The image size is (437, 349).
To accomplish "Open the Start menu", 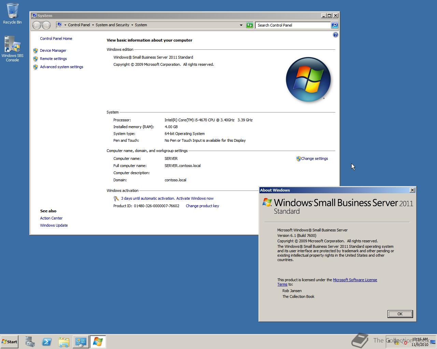I will [9, 342].
